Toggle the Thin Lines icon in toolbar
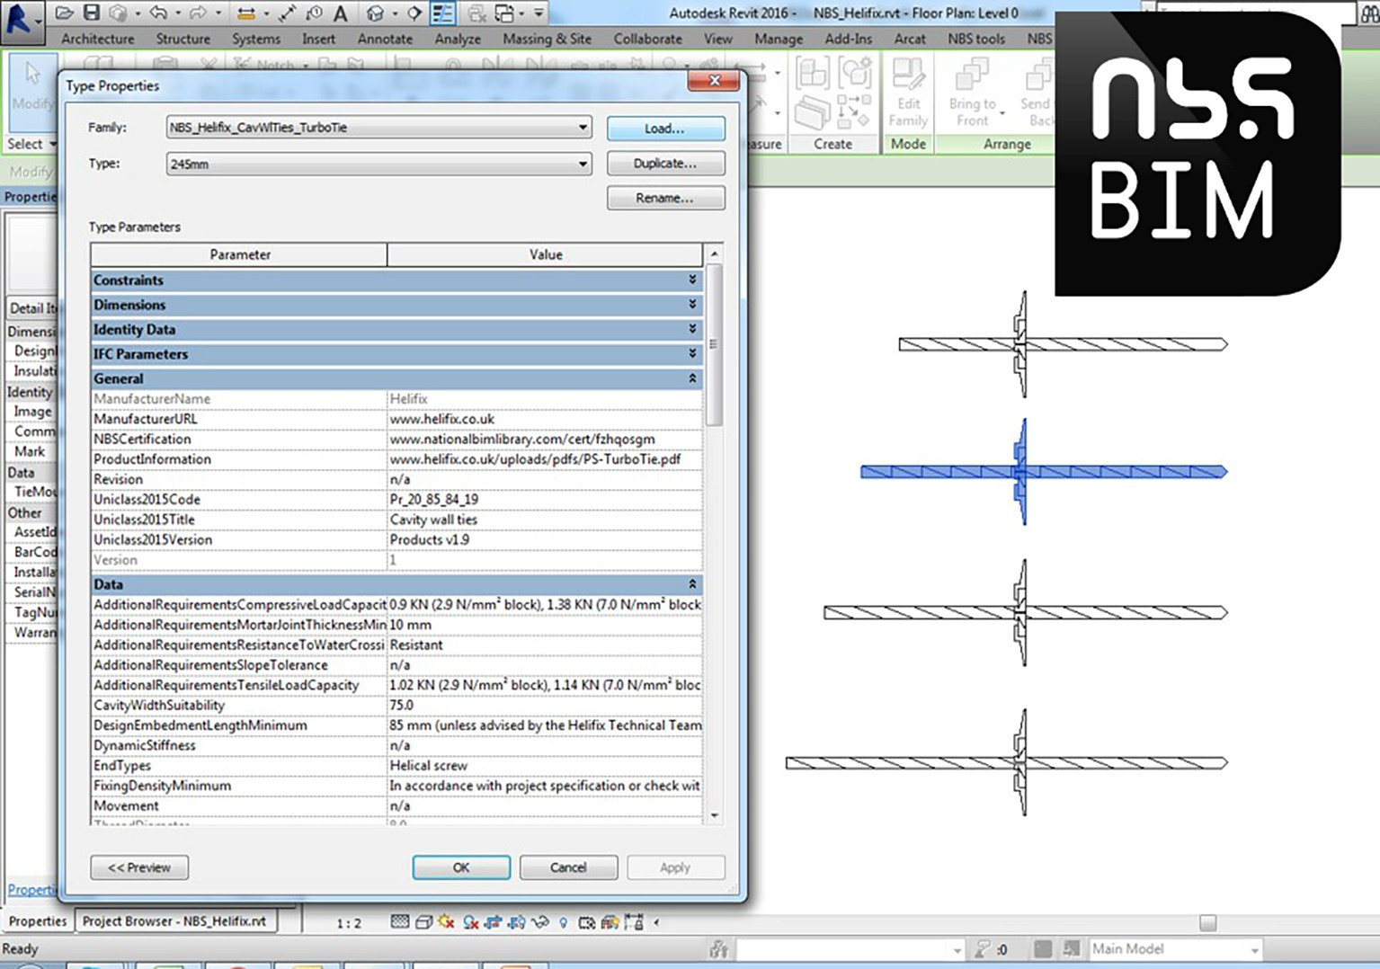The image size is (1380, 969). (442, 13)
